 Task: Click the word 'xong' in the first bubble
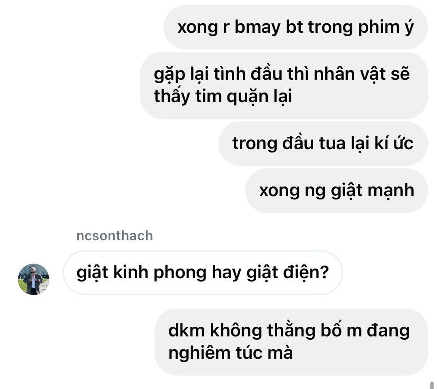click(x=197, y=27)
